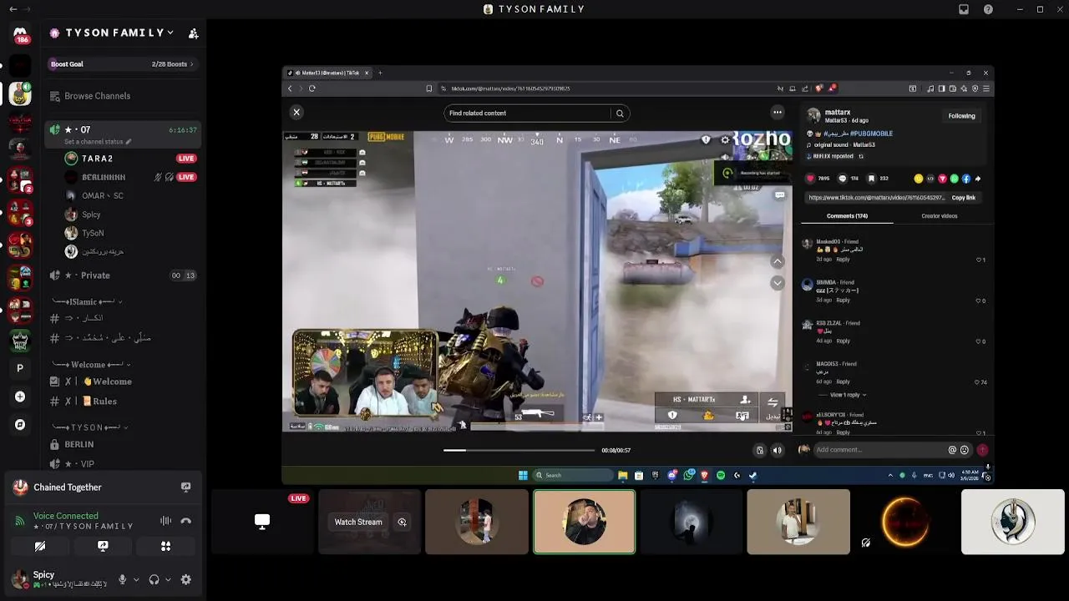Toggle headphones deafen
This screenshot has width=1069, height=601.
[x=154, y=579]
